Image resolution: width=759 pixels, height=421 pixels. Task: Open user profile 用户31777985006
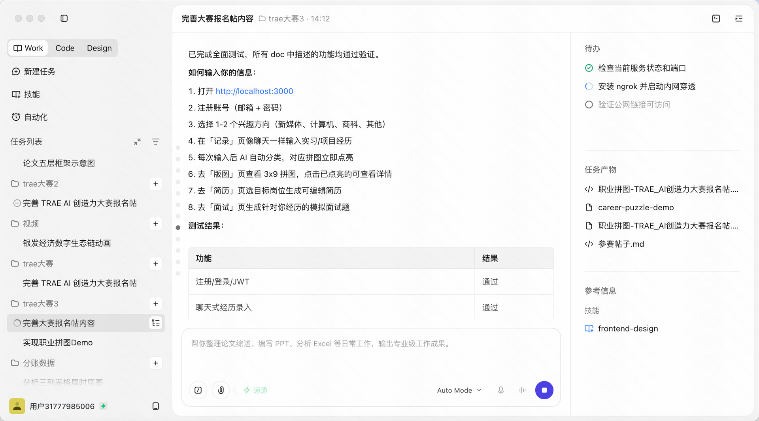[62, 406]
